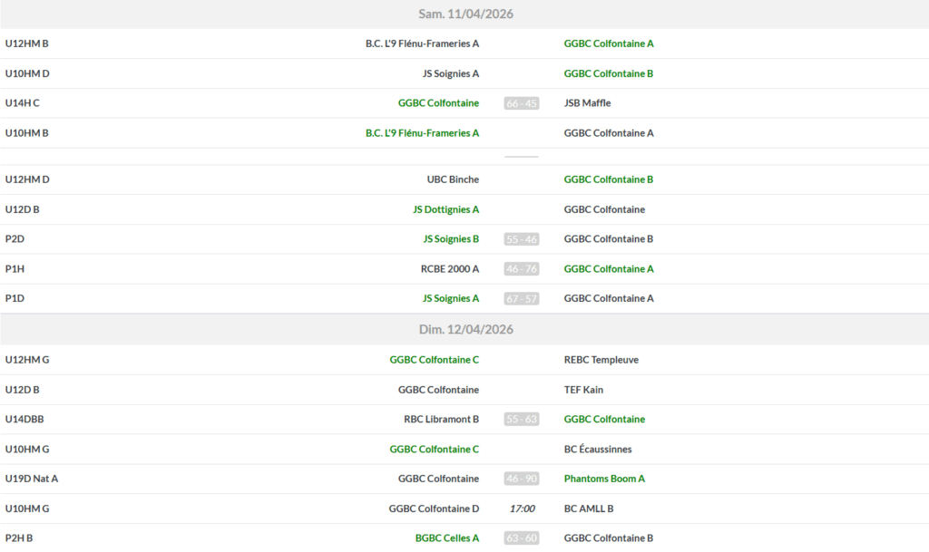
Task: Click the JS Soignies B team name
Action: [451, 239]
